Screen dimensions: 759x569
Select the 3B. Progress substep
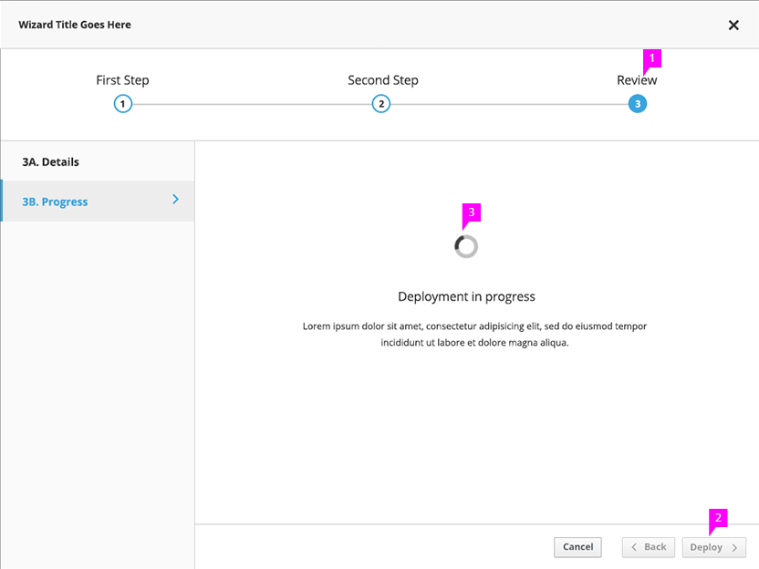(98, 202)
